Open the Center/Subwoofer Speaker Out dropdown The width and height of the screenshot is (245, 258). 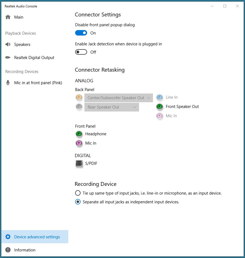pos(119,98)
